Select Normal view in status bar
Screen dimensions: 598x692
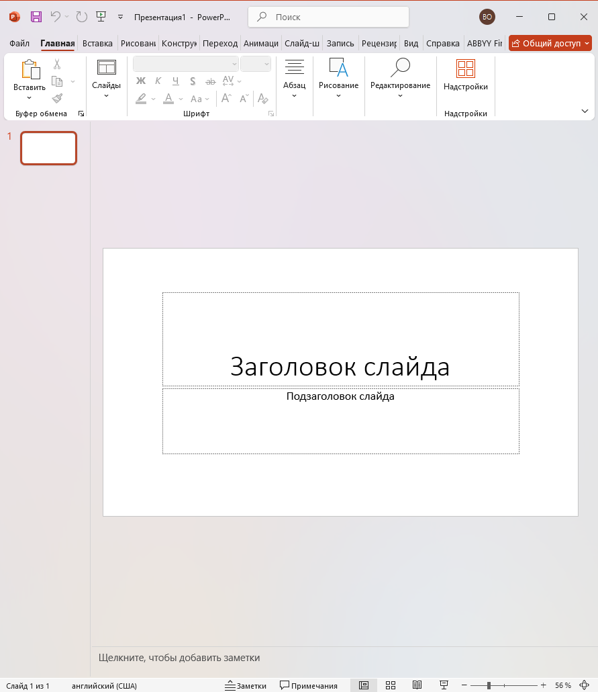tap(364, 685)
